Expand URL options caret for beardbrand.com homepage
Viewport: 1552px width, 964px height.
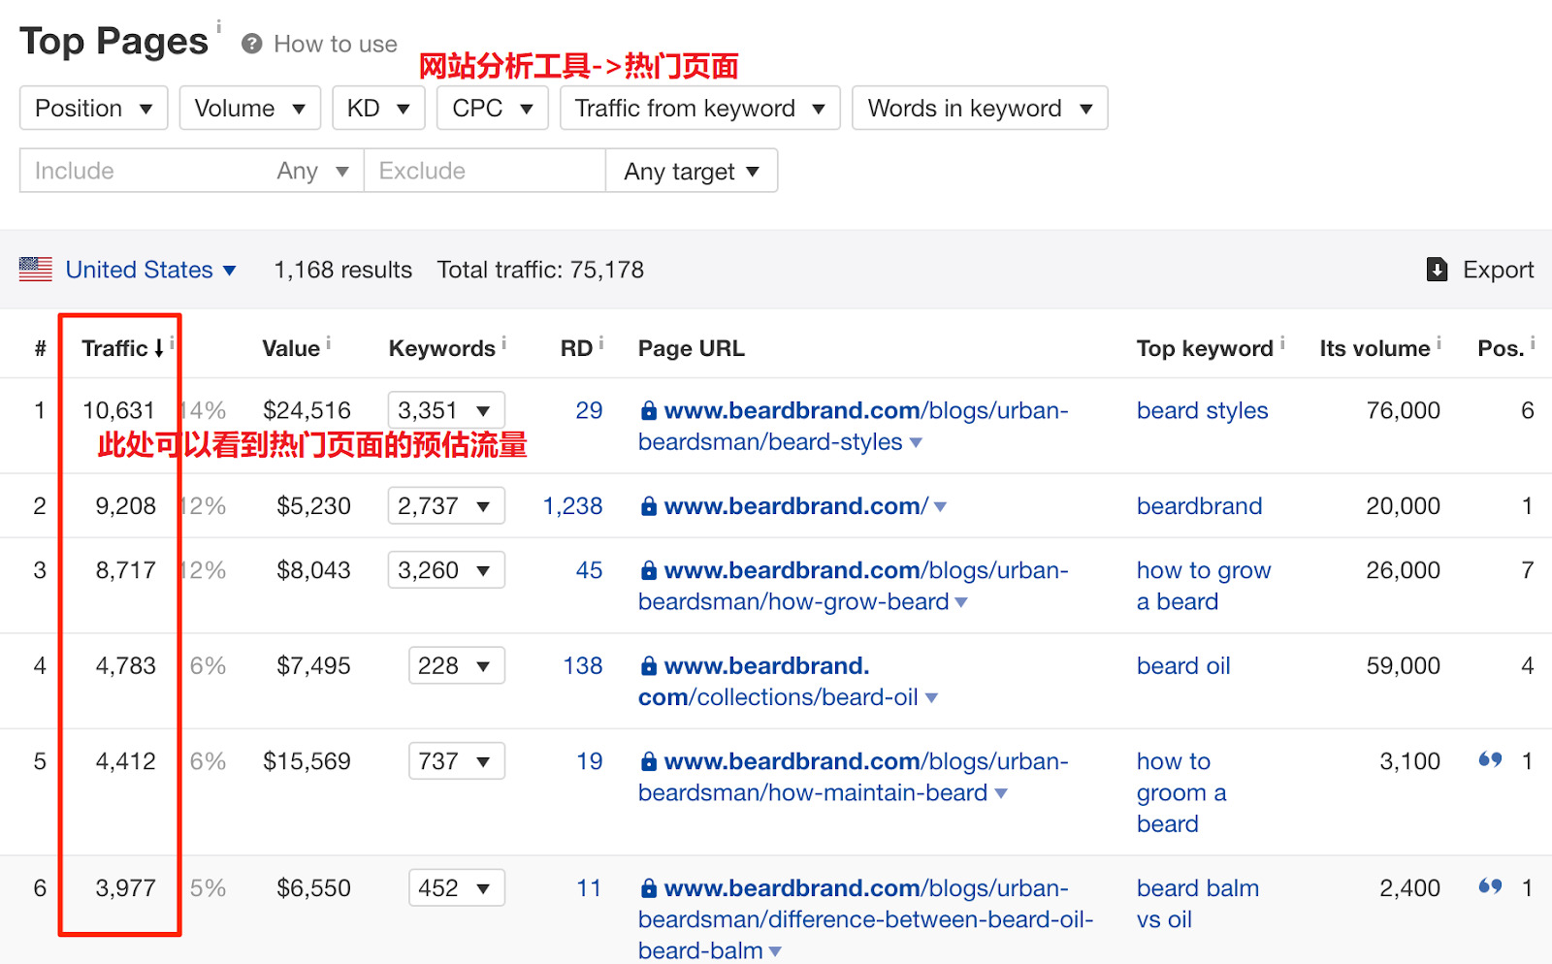click(940, 506)
